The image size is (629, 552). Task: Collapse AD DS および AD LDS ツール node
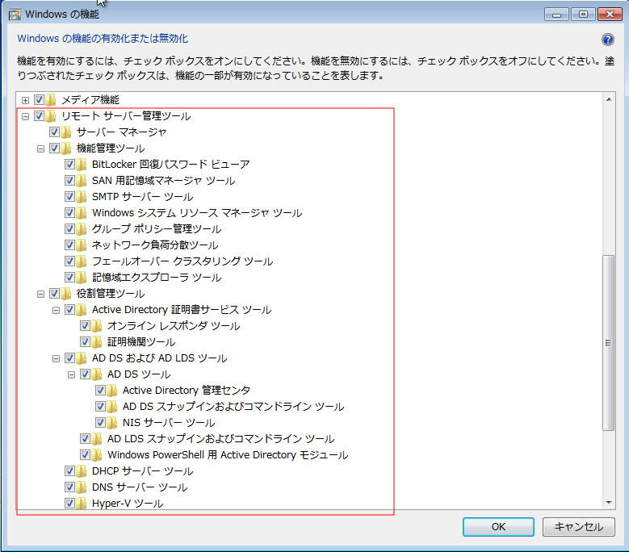[x=57, y=359]
